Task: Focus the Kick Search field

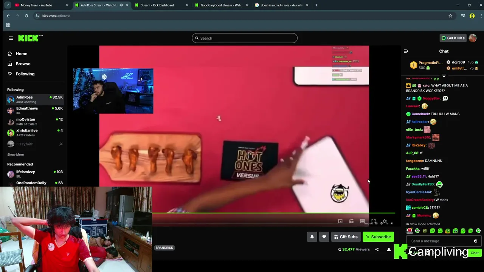Action: [245, 38]
